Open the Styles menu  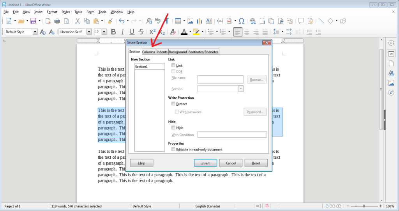tap(65, 12)
